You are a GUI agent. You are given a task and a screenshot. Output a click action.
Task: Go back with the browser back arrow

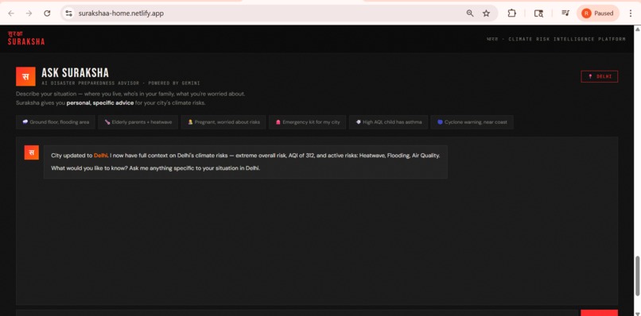(x=11, y=13)
